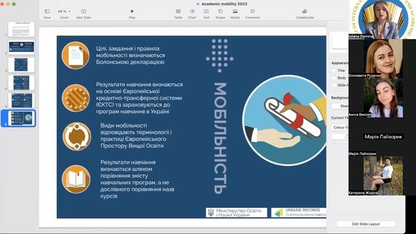Click the порівняння змісту text block
Screen dimensions: 416x234
point(137,179)
